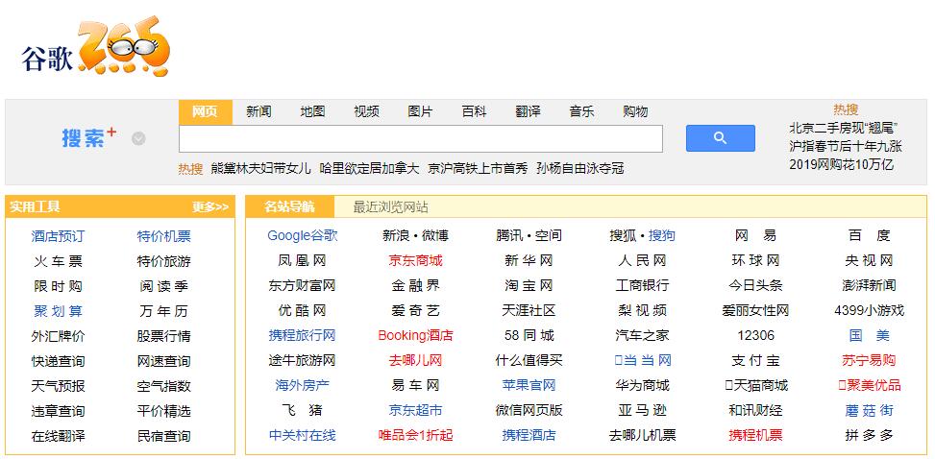
Task: Open the 4399小游戏 link
Action: [x=870, y=310]
